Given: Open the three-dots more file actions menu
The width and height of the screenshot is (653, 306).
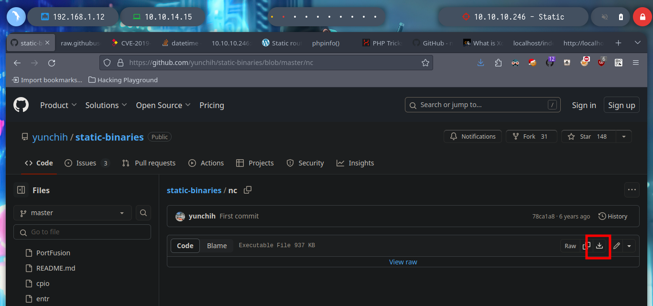Looking at the screenshot, I should coord(632,190).
